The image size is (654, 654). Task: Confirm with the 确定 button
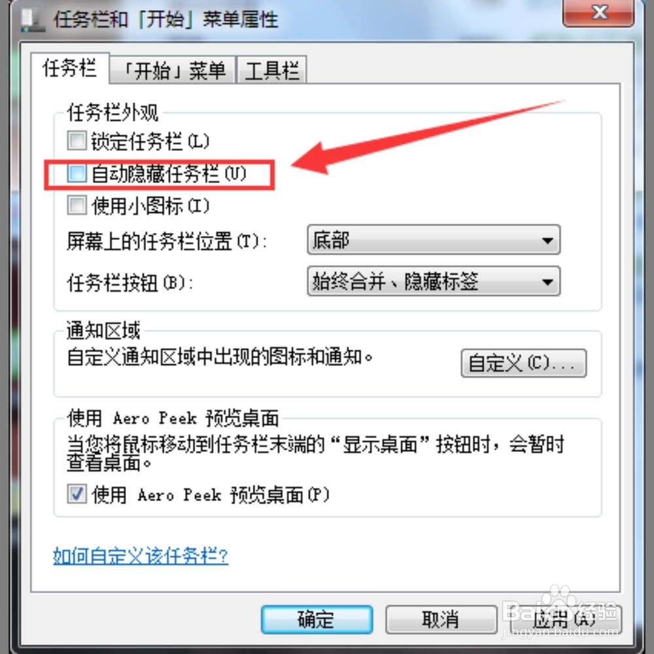pyautogui.click(x=317, y=619)
